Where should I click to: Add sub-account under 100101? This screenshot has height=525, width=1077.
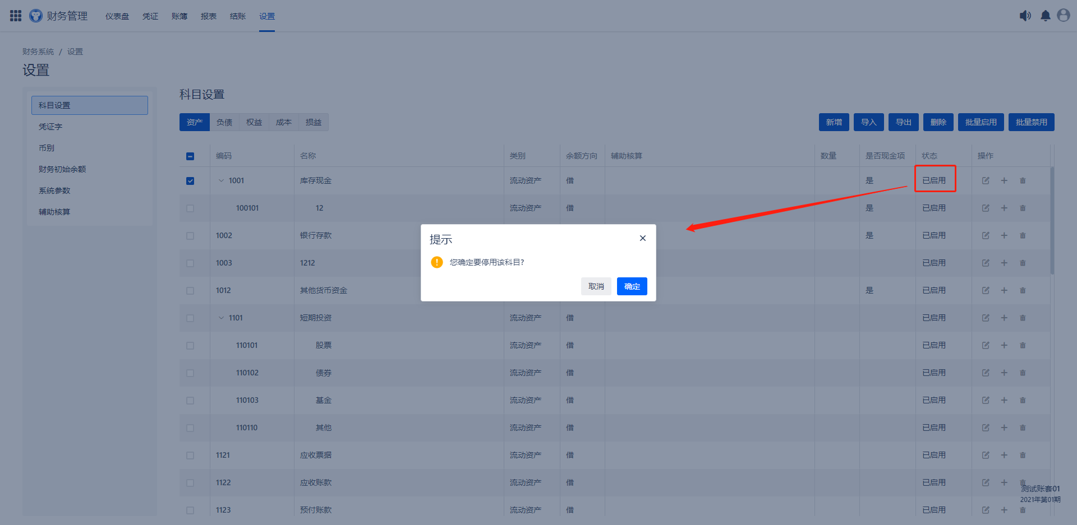pyautogui.click(x=1004, y=208)
